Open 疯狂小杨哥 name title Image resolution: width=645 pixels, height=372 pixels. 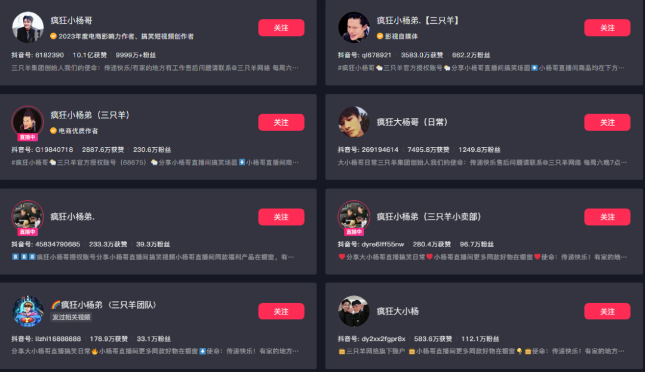(x=71, y=20)
